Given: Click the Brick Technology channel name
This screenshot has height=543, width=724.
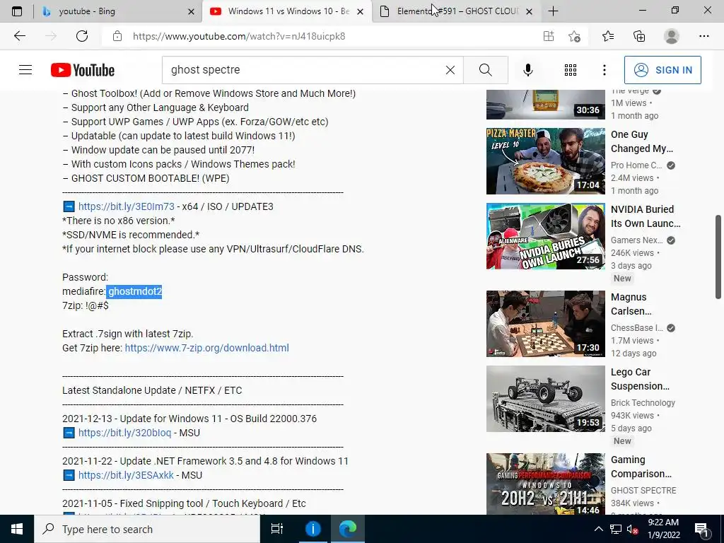Looking at the screenshot, I should (643, 402).
